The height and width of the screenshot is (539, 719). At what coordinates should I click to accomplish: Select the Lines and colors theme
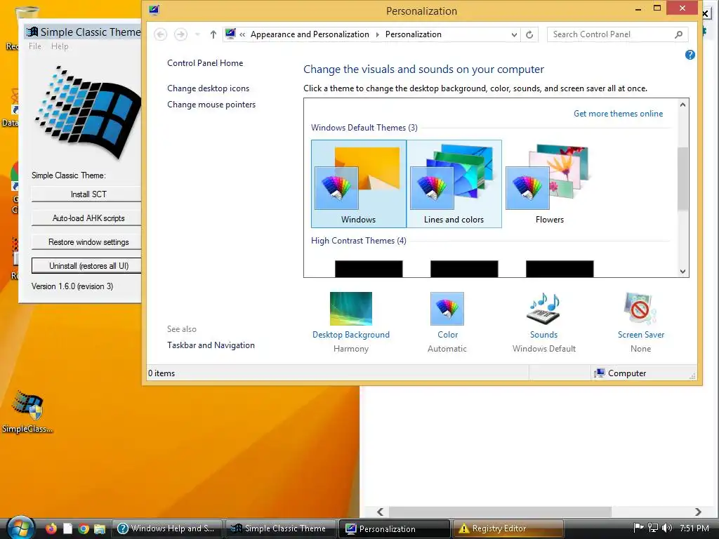[454, 184]
